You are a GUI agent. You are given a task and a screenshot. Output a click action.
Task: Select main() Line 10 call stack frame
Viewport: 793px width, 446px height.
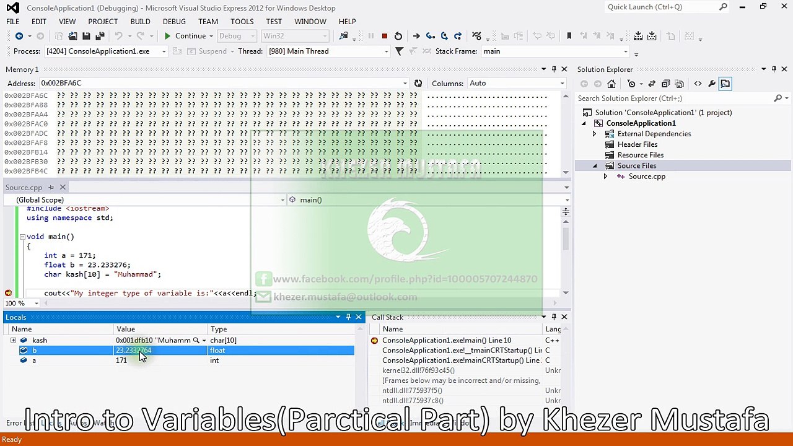click(446, 340)
